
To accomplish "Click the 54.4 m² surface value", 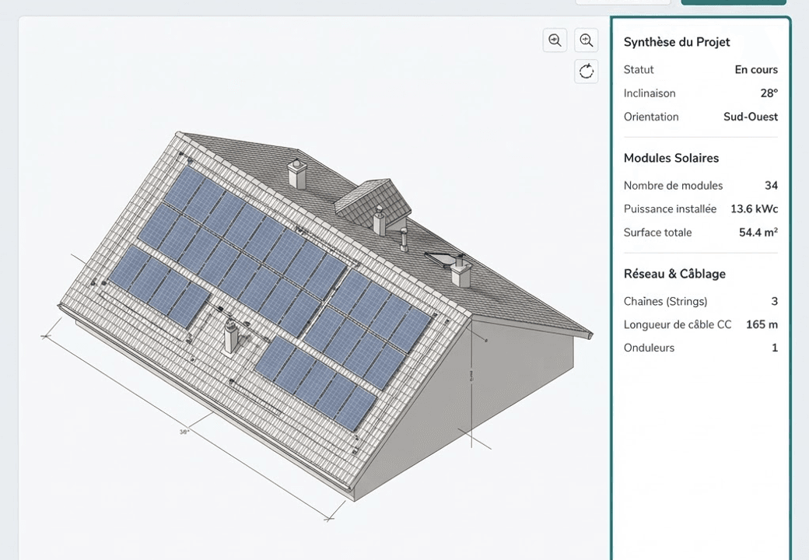I will pyautogui.click(x=758, y=233).
